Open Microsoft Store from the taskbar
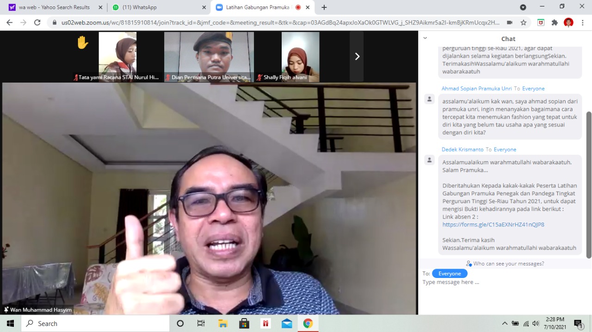 pos(244,323)
